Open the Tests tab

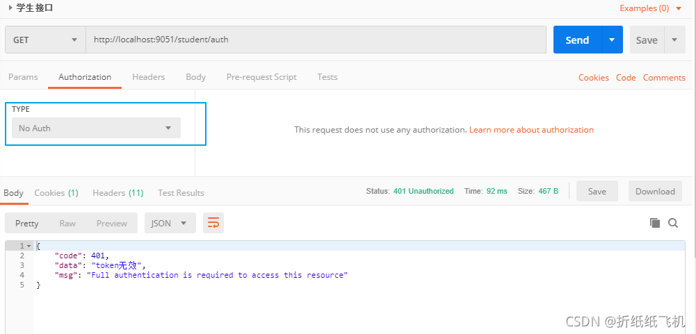pos(327,77)
